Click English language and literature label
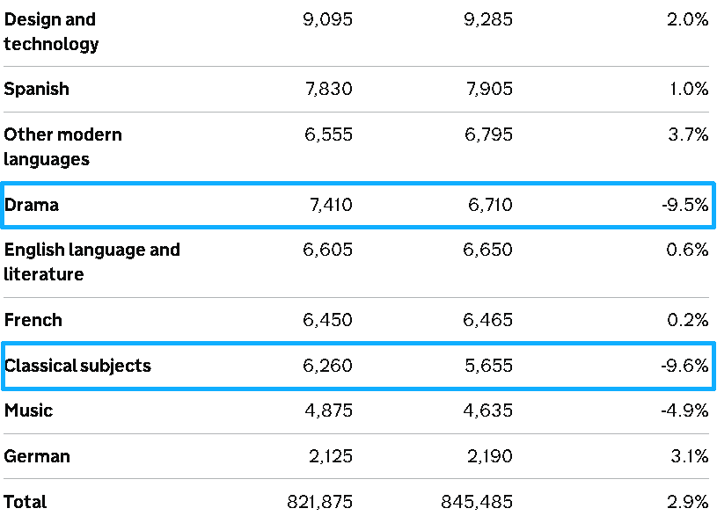The height and width of the screenshot is (523, 717). coord(91,262)
